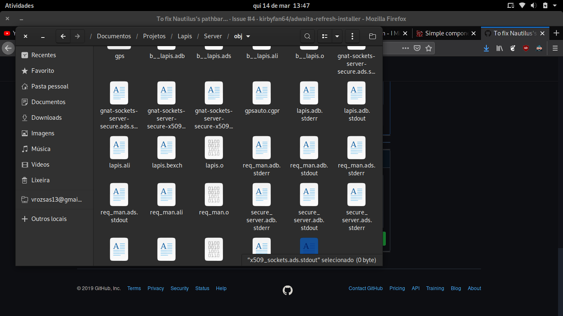Open the obj folder path dropdown
Image resolution: width=563 pixels, height=316 pixels.
pyautogui.click(x=242, y=36)
